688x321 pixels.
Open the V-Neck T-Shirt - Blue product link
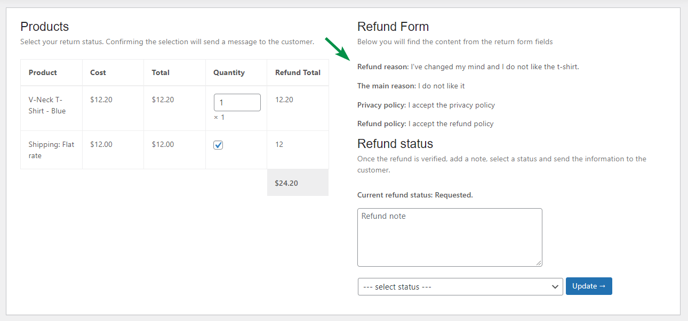click(47, 105)
